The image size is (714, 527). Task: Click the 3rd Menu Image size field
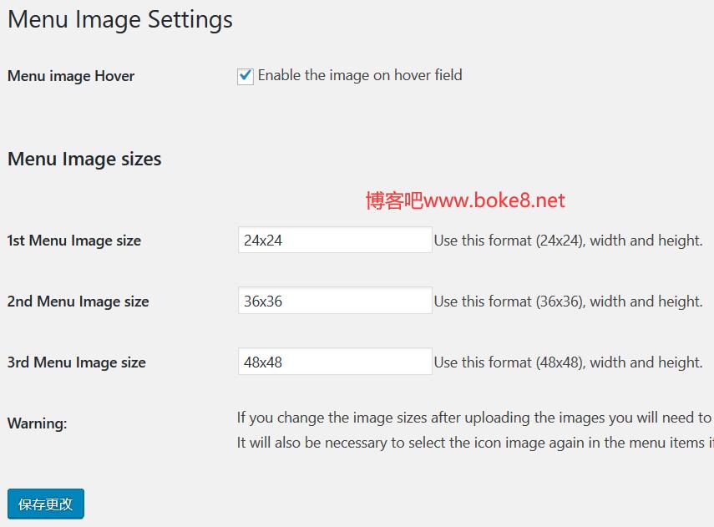tap(335, 362)
